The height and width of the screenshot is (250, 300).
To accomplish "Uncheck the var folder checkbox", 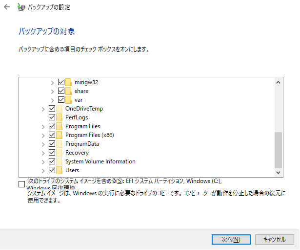I will click(x=61, y=100).
